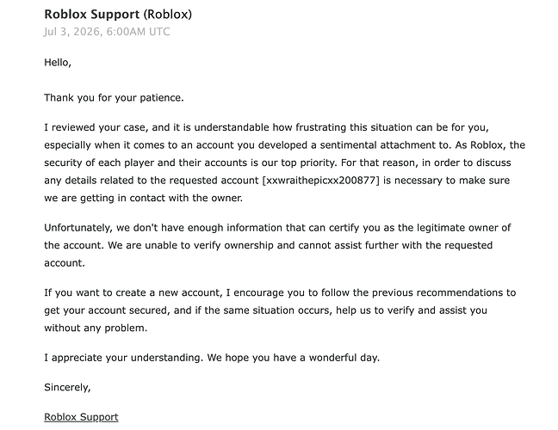Click the bold sender name Roblox Support
Viewport: 558px width, 430px height.
(x=92, y=15)
